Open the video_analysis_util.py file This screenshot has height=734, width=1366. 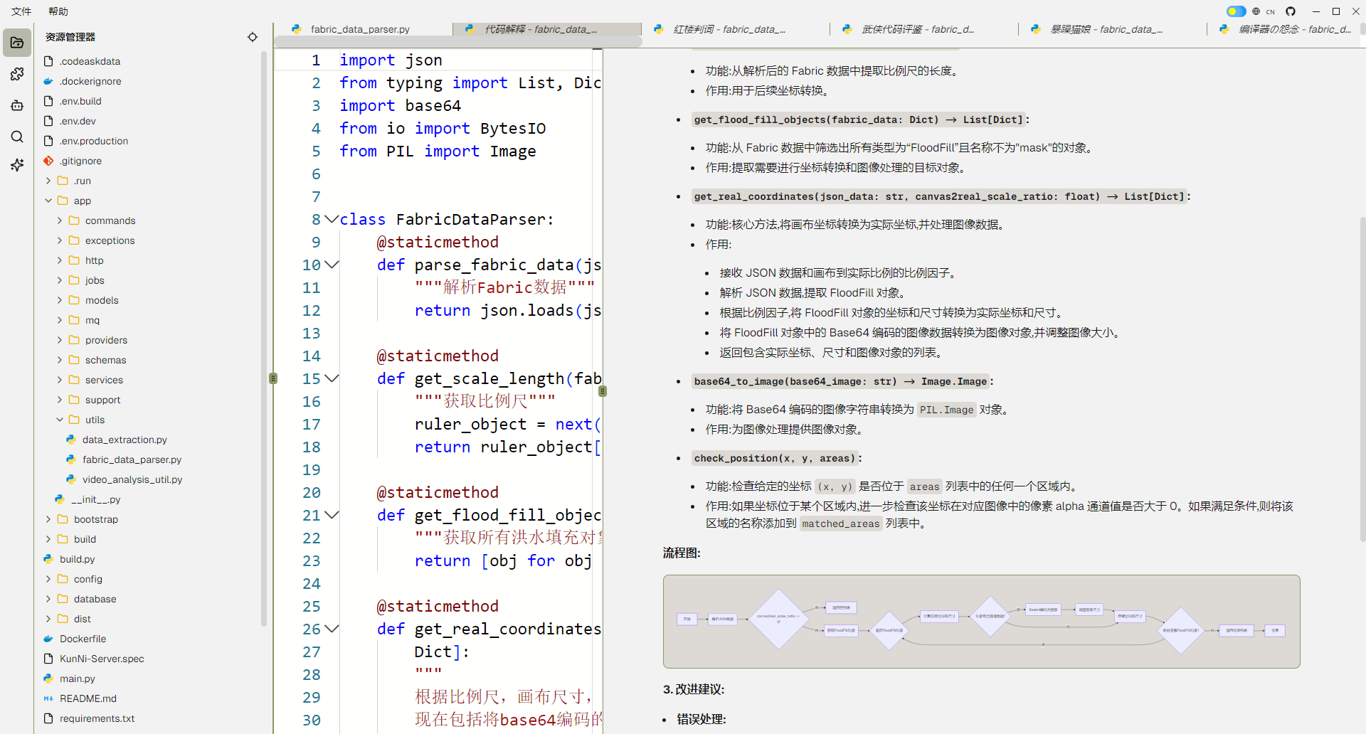coord(132,479)
